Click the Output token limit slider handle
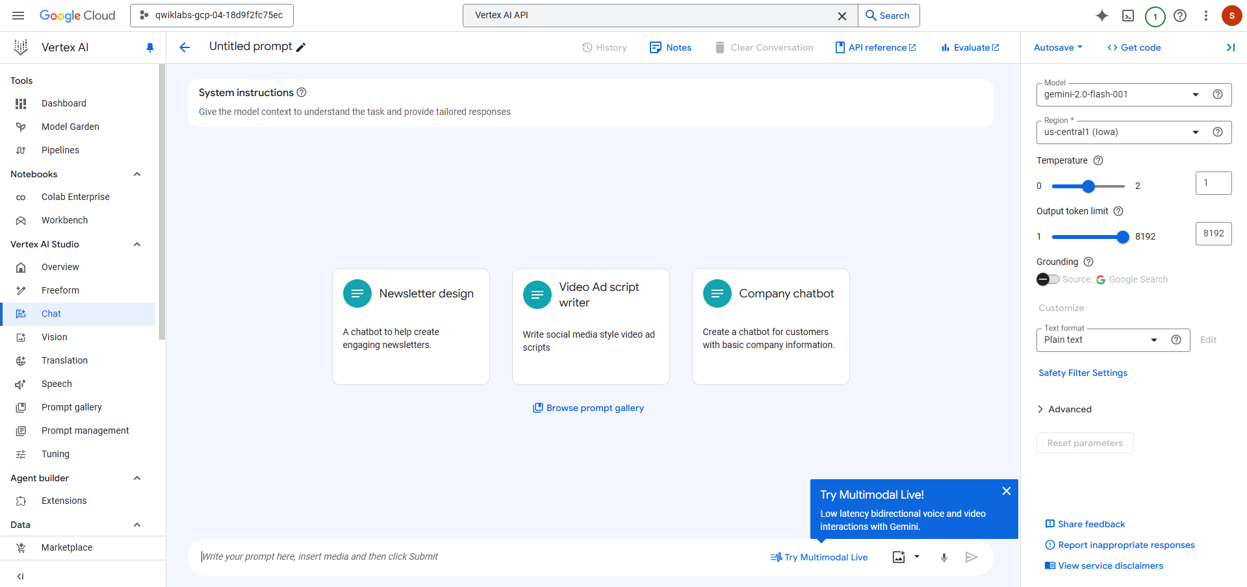The height and width of the screenshot is (587, 1247). pyautogui.click(x=1123, y=237)
